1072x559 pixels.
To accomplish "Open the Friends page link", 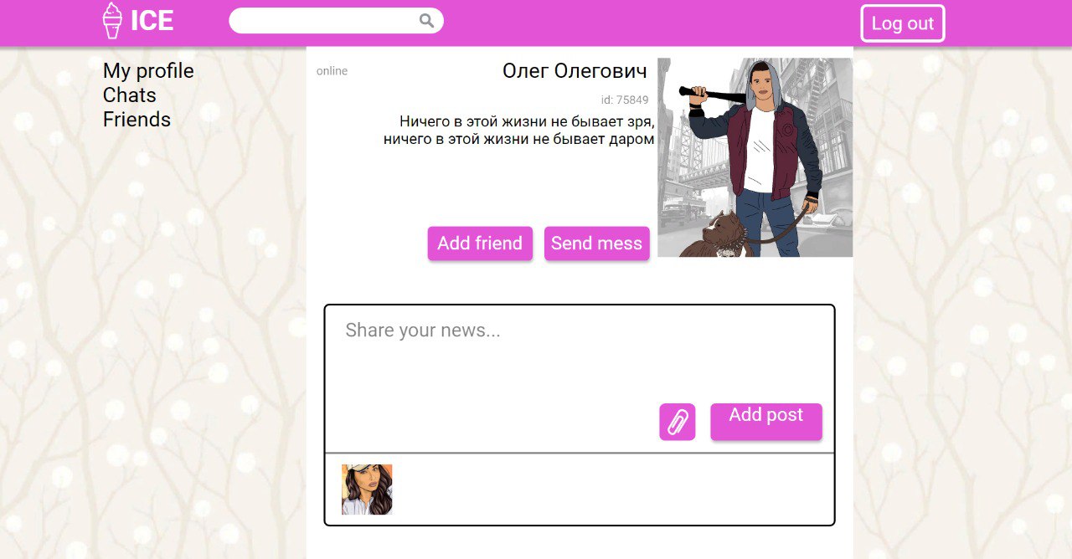I will pyautogui.click(x=137, y=120).
